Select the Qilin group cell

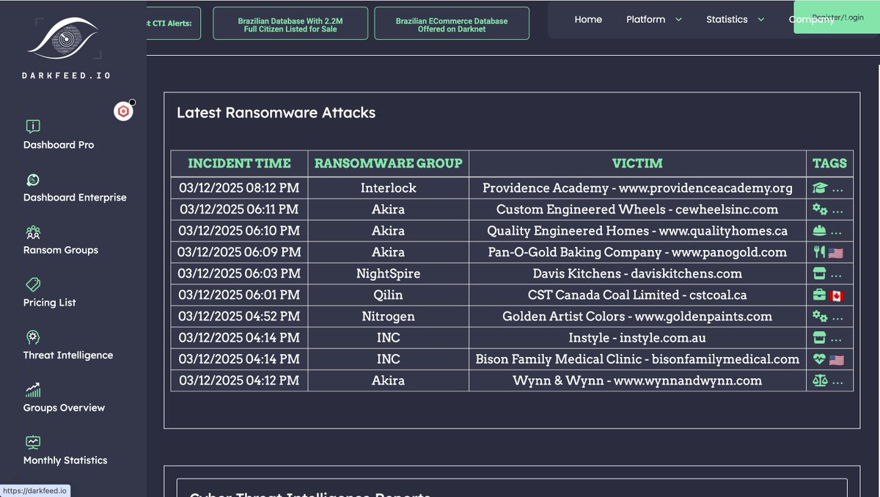click(x=389, y=295)
